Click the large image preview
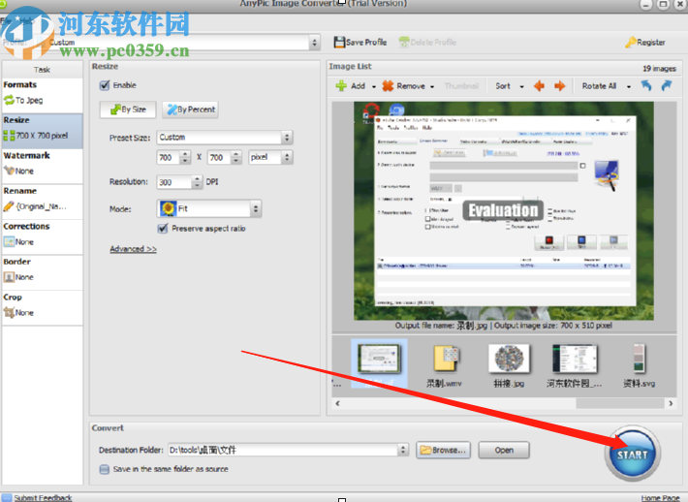Image resolution: width=688 pixels, height=502 pixels. pyautogui.click(x=504, y=210)
